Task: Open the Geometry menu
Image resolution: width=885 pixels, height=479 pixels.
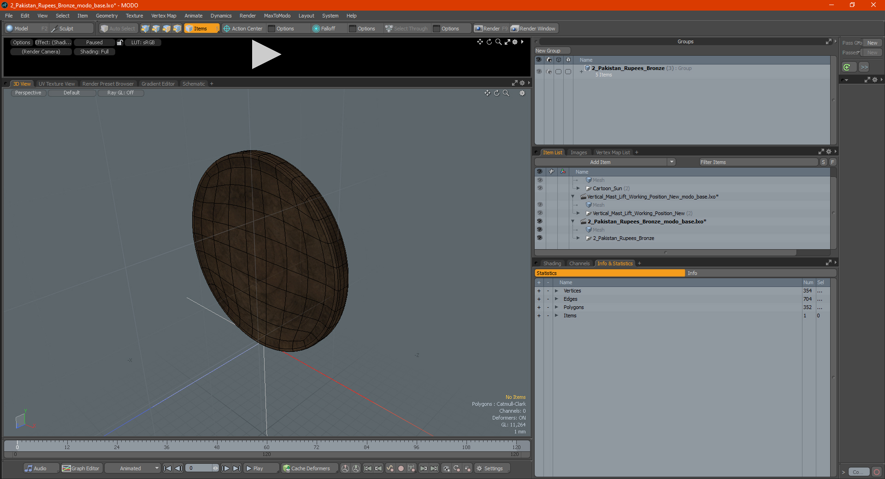Action: coord(106,16)
